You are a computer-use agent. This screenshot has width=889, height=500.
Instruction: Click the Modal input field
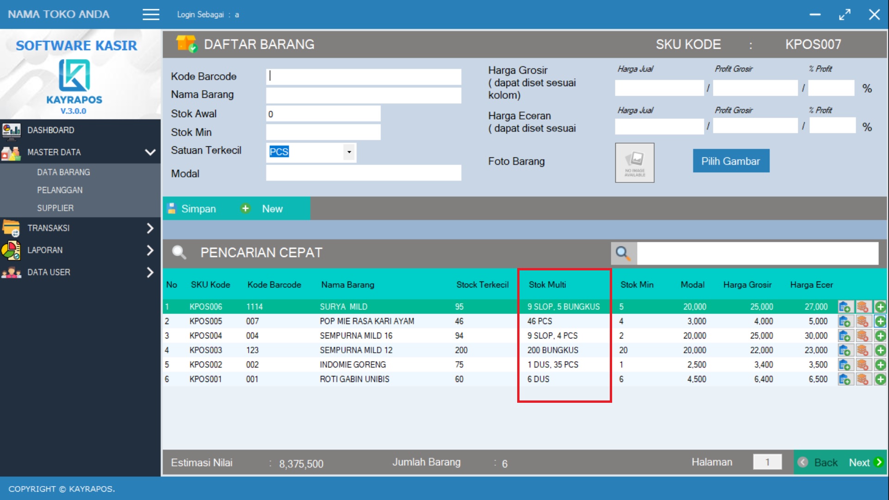tap(363, 173)
